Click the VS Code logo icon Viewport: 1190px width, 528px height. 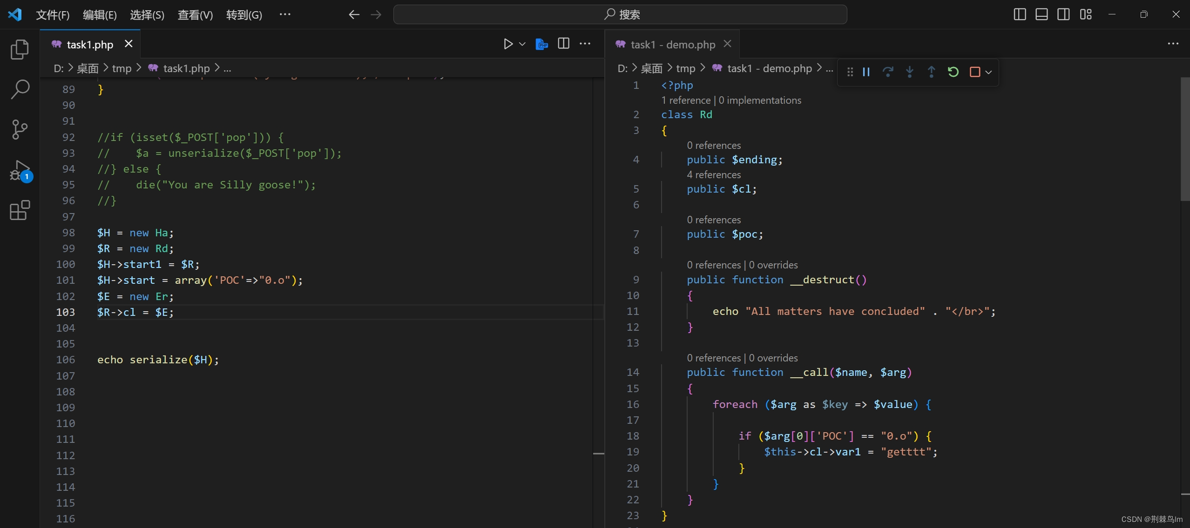(15, 14)
